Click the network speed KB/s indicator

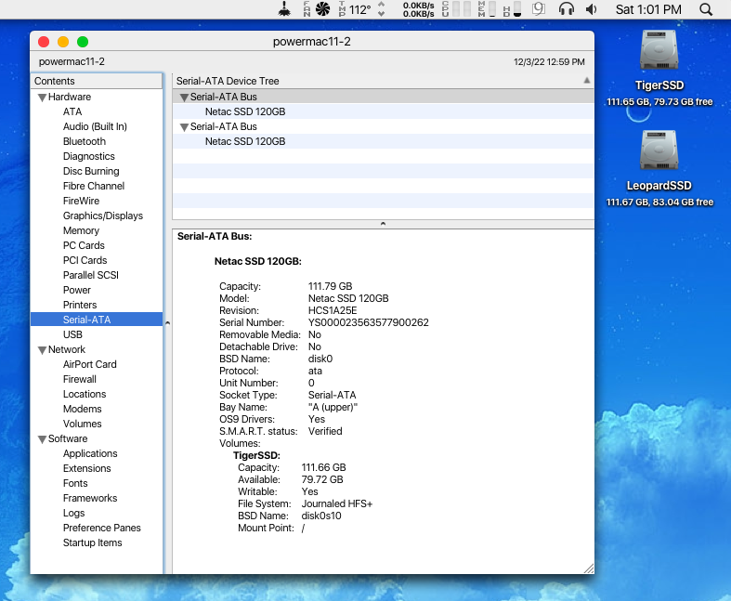420,9
